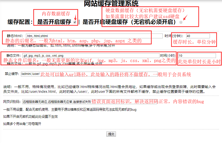The height and width of the screenshot is (145, 222).
Task: Click the 此处单位时长是小时 annotation
Action: (199, 62)
